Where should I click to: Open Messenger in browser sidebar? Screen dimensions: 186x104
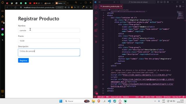coord(3,29)
